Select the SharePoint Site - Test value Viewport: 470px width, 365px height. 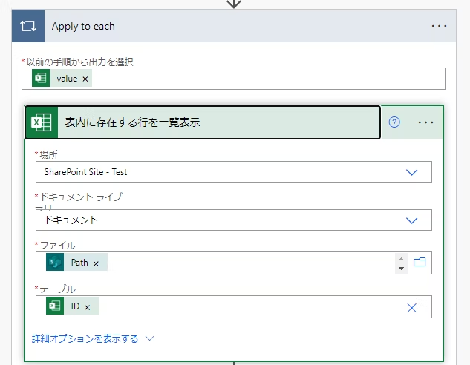(85, 172)
